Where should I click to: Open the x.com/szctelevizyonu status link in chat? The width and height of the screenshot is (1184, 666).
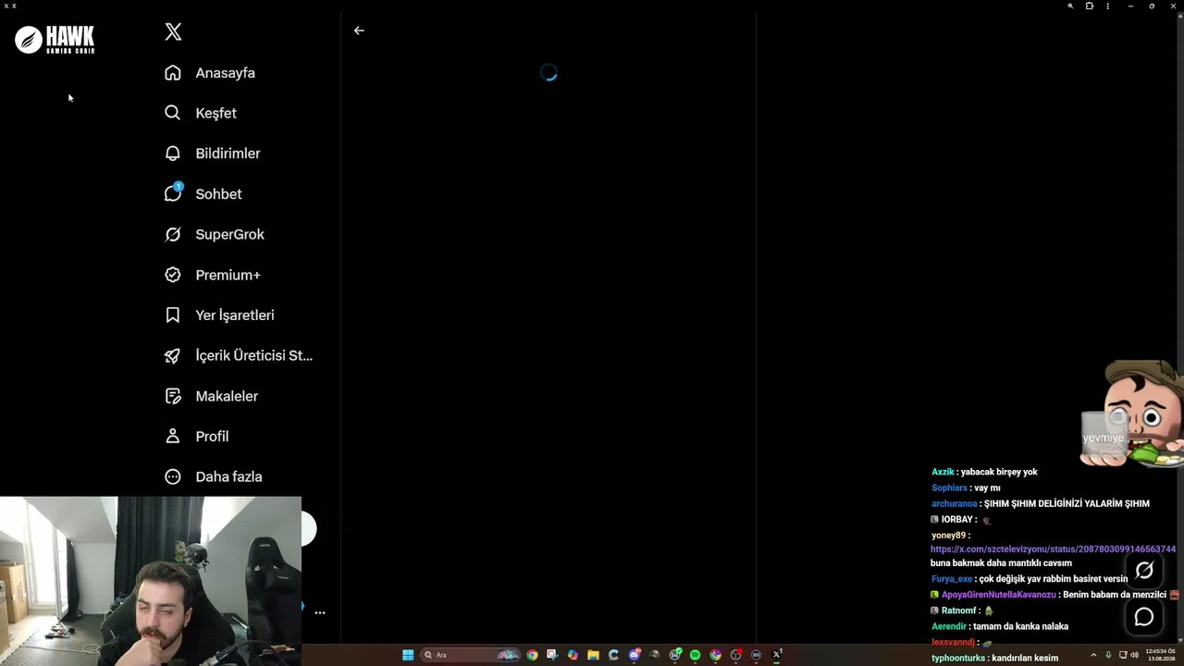pyautogui.click(x=1053, y=549)
